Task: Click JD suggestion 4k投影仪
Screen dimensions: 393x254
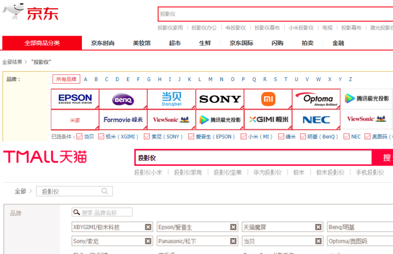Action: coord(236,28)
